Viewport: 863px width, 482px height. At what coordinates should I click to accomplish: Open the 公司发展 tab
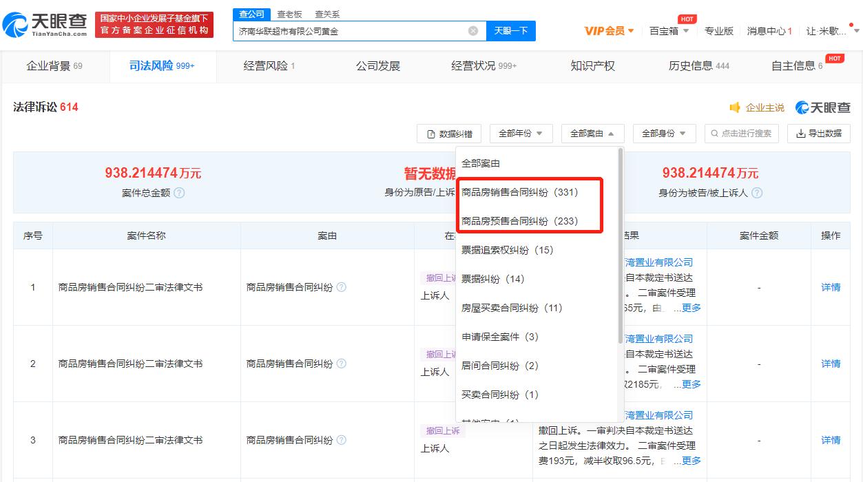[x=377, y=66]
